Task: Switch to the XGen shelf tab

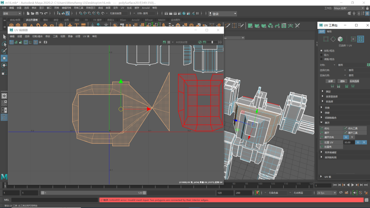Action: pos(123,20)
